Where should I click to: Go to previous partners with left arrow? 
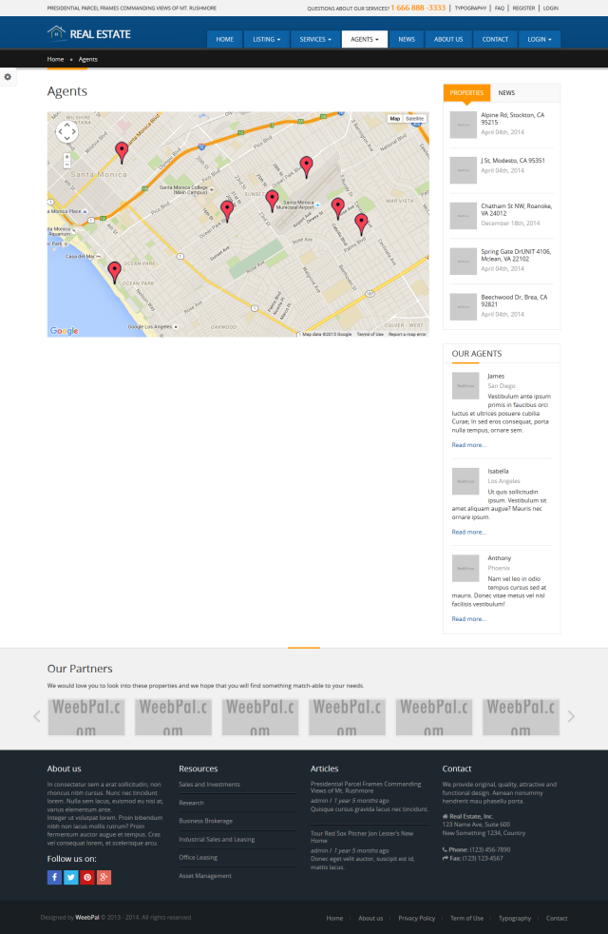(37, 716)
